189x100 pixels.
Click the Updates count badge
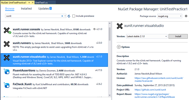pyautogui.click(x=51, y=8)
